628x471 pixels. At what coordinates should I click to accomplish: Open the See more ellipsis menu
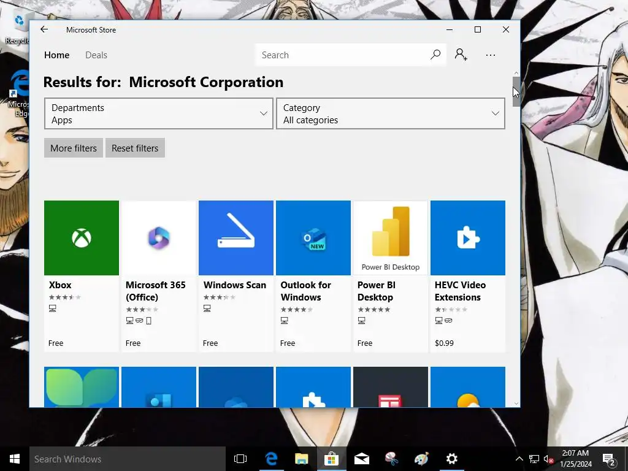pos(490,55)
